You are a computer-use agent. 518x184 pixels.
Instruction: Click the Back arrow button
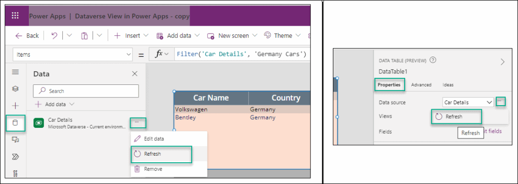click(27, 36)
